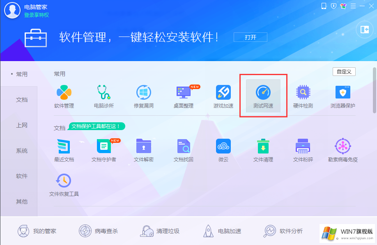Open 清理垃圾 junk cleaner

(x=160, y=231)
